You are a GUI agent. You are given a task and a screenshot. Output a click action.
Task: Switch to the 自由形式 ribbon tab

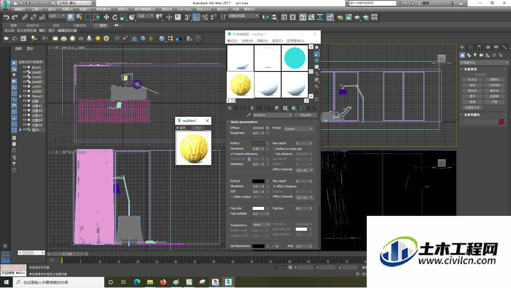32,25
